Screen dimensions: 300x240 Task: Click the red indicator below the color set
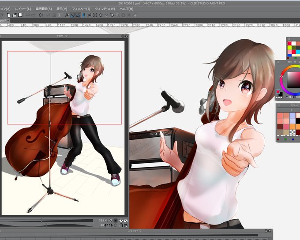[278, 139]
